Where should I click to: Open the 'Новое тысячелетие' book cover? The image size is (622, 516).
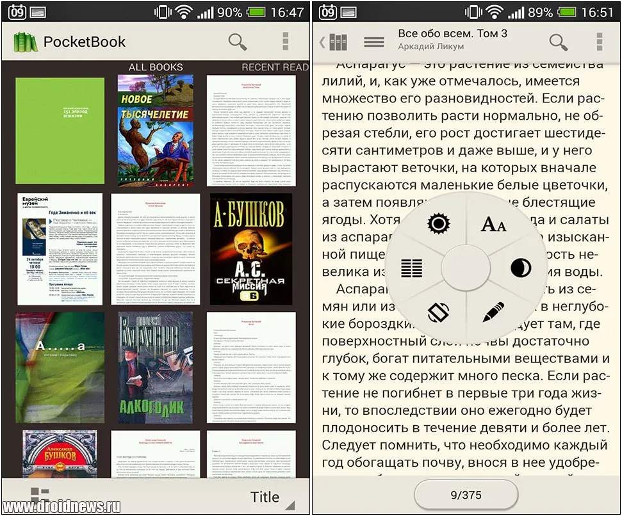(156, 131)
